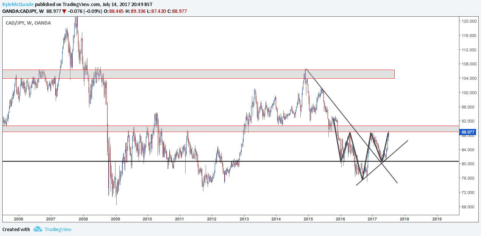Open the KyleMcQuade author profile link
481x236 pixels.
click(x=17, y=5)
